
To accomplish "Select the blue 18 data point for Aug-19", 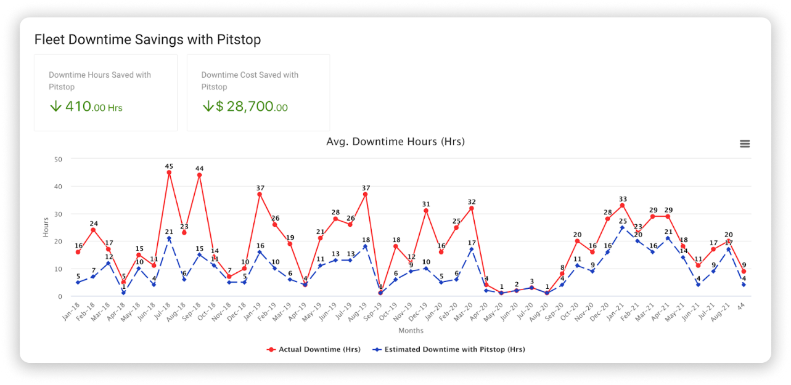I will (366, 246).
